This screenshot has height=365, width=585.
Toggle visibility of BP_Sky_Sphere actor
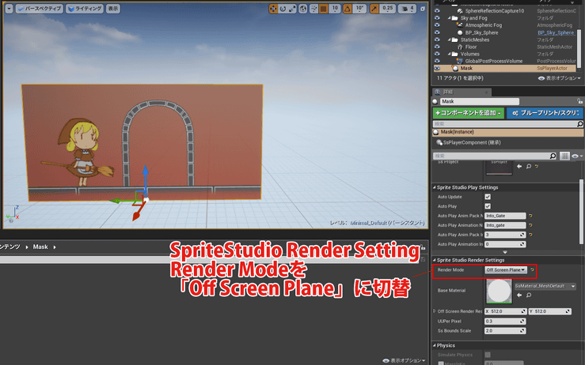tap(437, 32)
